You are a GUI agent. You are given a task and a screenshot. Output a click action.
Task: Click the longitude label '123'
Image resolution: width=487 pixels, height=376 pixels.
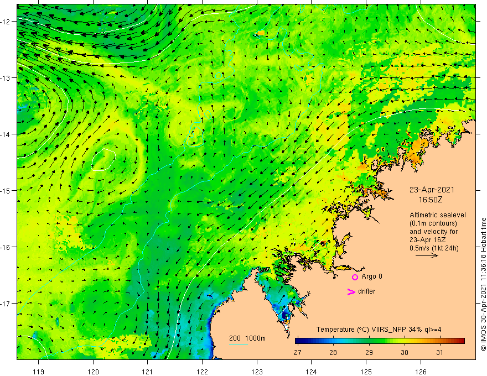(257, 372)
